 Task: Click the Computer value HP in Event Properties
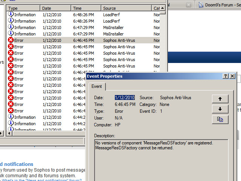pos(117,125)
